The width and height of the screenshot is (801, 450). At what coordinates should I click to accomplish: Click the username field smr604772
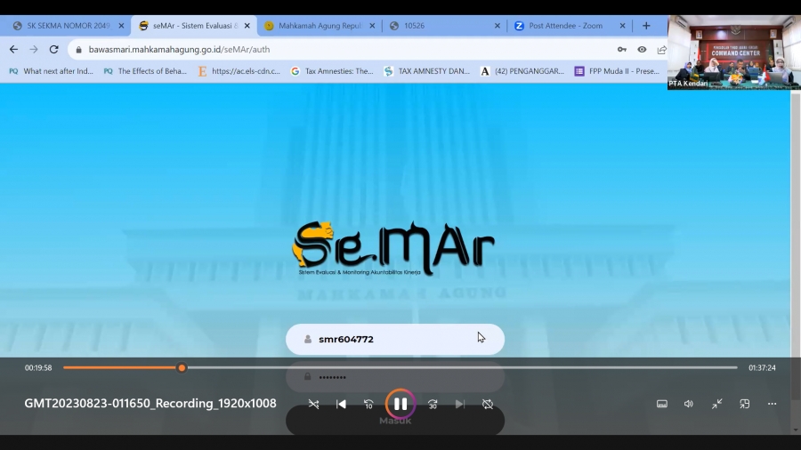coord(395,340)
